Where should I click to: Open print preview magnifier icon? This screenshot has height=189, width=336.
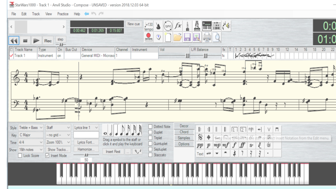tap(217, 37)
